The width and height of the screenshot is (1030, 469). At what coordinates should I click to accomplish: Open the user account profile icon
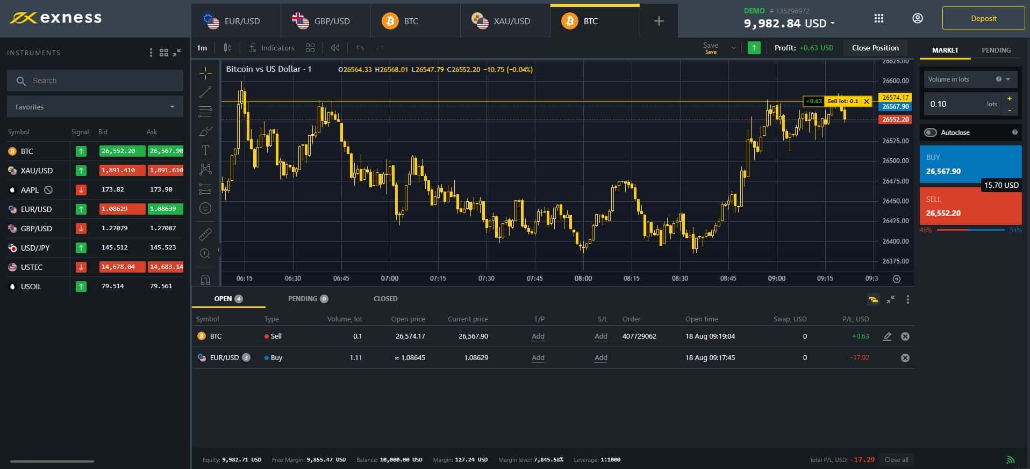(x=918, y=18)
